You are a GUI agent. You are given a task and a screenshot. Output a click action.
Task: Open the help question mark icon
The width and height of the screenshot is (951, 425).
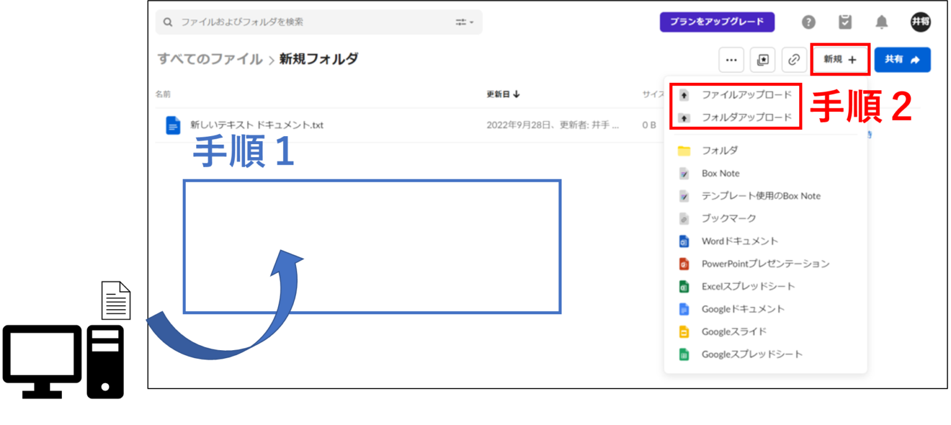pos(809,22)
